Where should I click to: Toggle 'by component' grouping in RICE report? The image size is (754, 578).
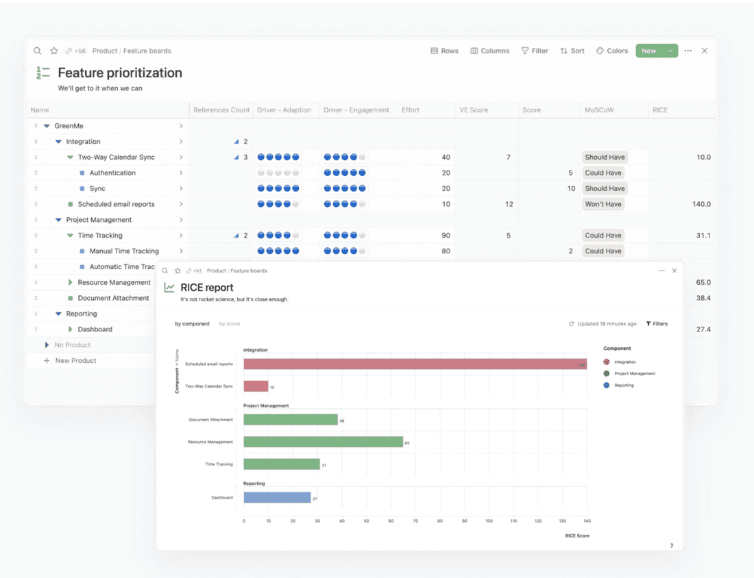[x=192, y=323]
